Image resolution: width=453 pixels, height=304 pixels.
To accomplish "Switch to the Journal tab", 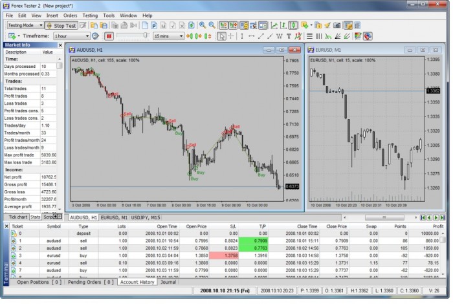I will click(168, 282).
